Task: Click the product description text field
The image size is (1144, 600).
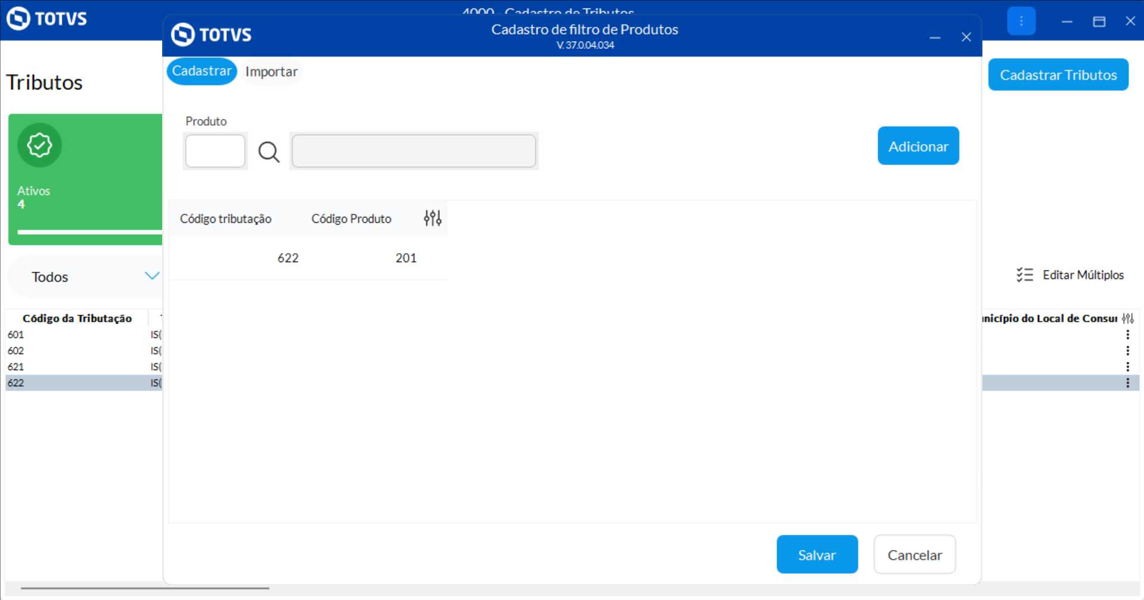Action: pos(414,151)
